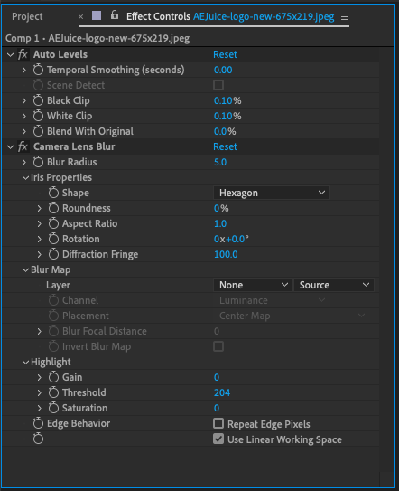Image resolution: width=399 pixels, height=491 pixels.
Task: Reset the Camera Lens Blur effect
Action: (x=225, y=146)
